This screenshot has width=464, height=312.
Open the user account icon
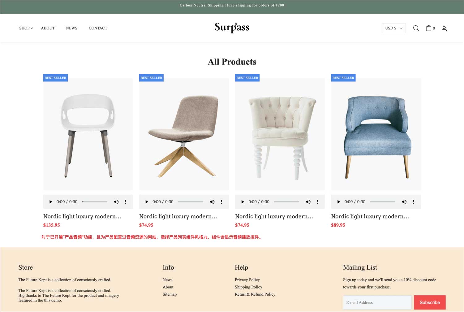[444, 28]
